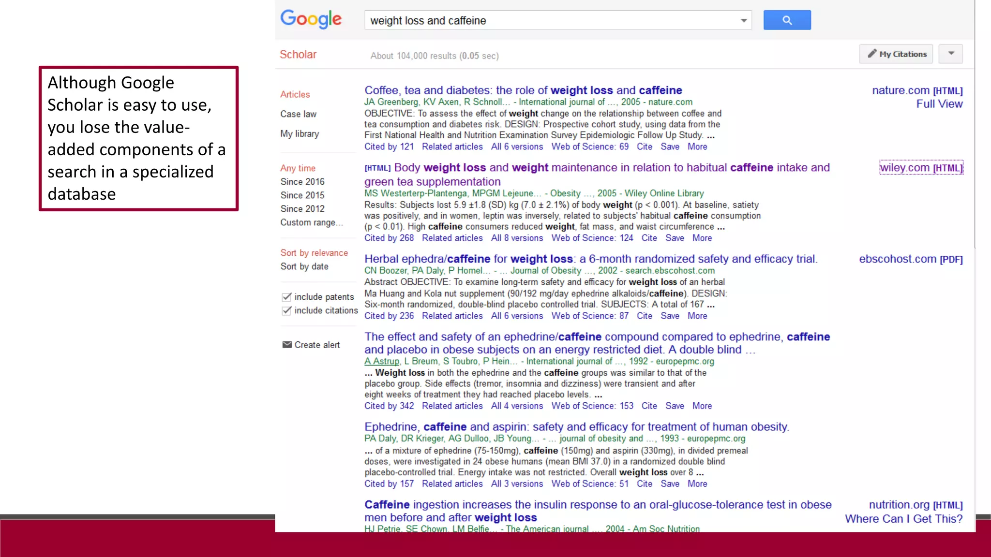Open nature.com HTML link
Image resolution: width=991 pixels, height=557 pixels.
[x=917, y=90]
